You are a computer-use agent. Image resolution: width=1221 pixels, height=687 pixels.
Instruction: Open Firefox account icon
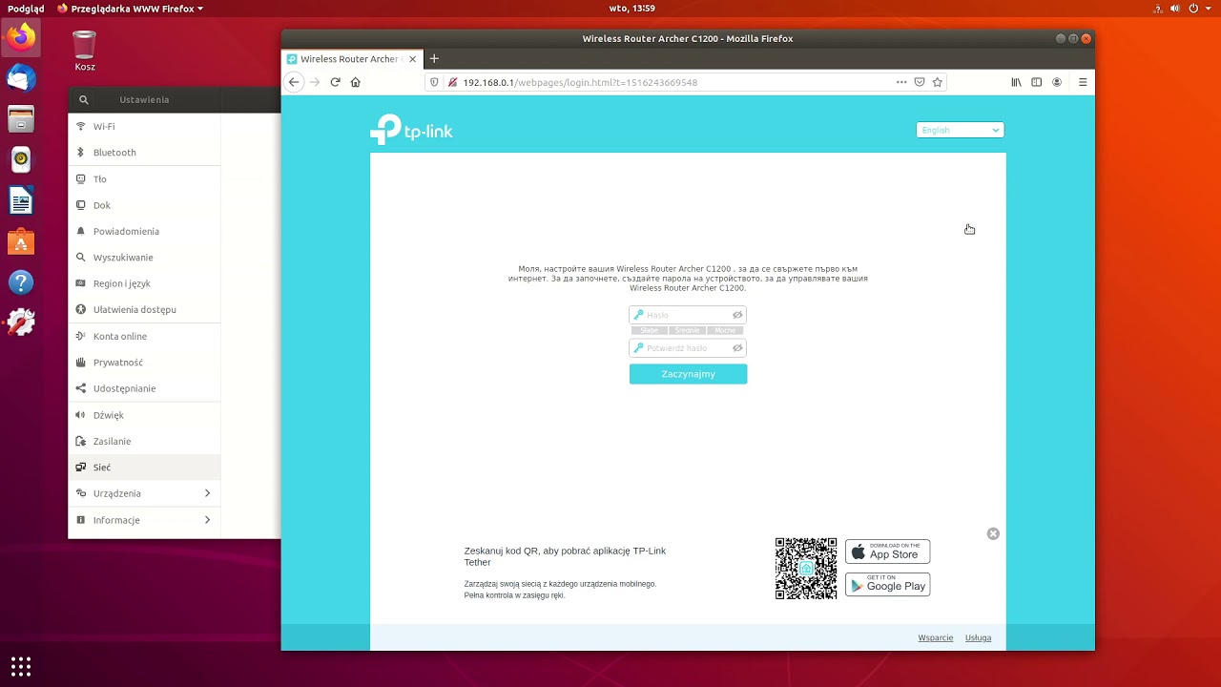tap(1057, 82)
